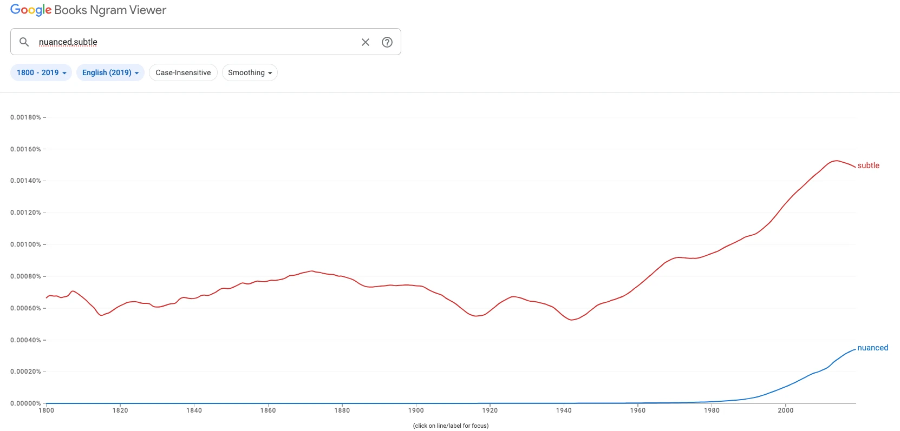Click the Books Ngram Viewer title
This screenshot has width=900, height=431.
[x=110, y=10]
